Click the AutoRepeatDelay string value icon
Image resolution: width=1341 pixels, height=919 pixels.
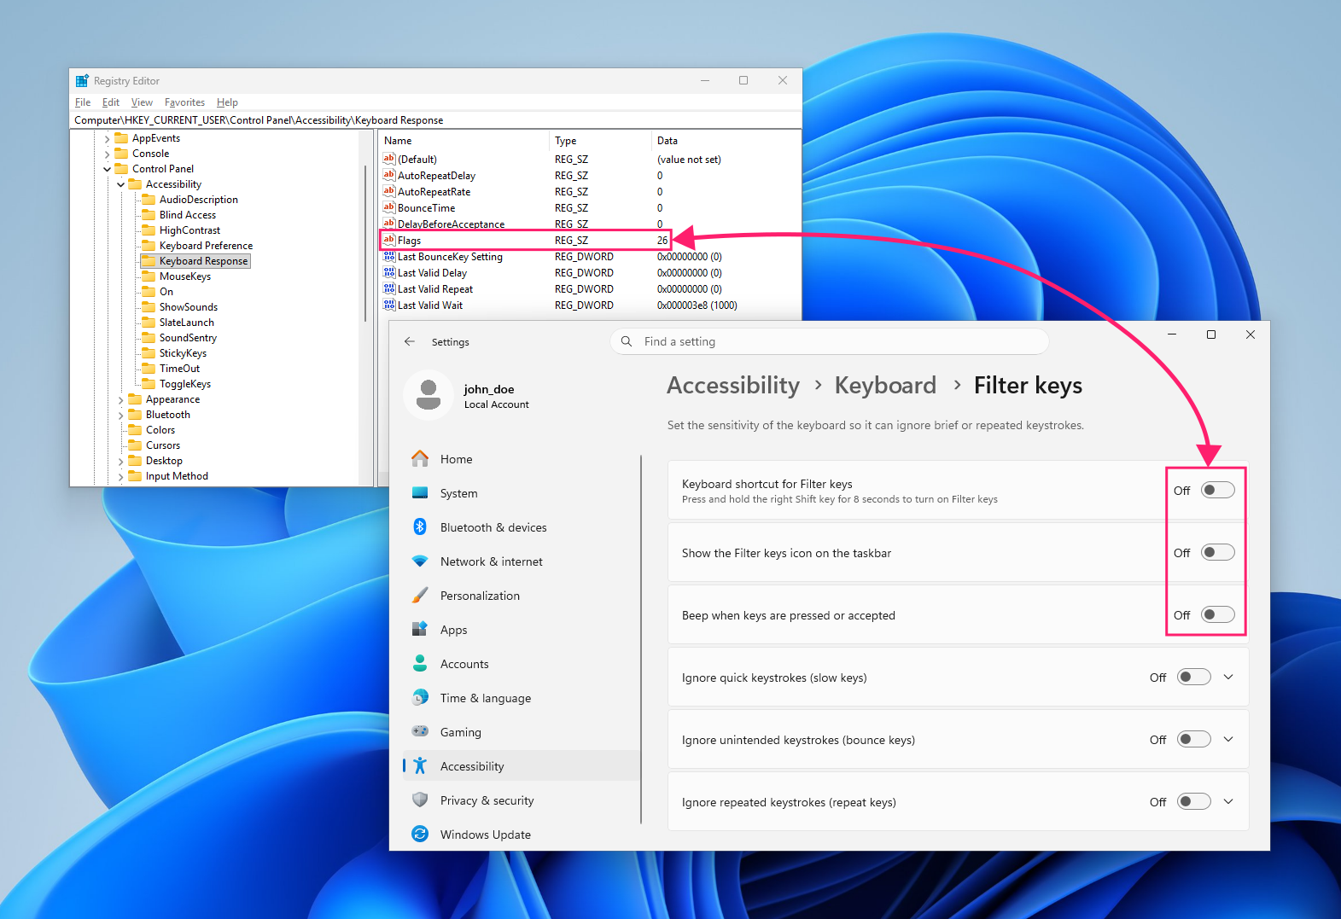pyautogui.click(x=389, y=175)
